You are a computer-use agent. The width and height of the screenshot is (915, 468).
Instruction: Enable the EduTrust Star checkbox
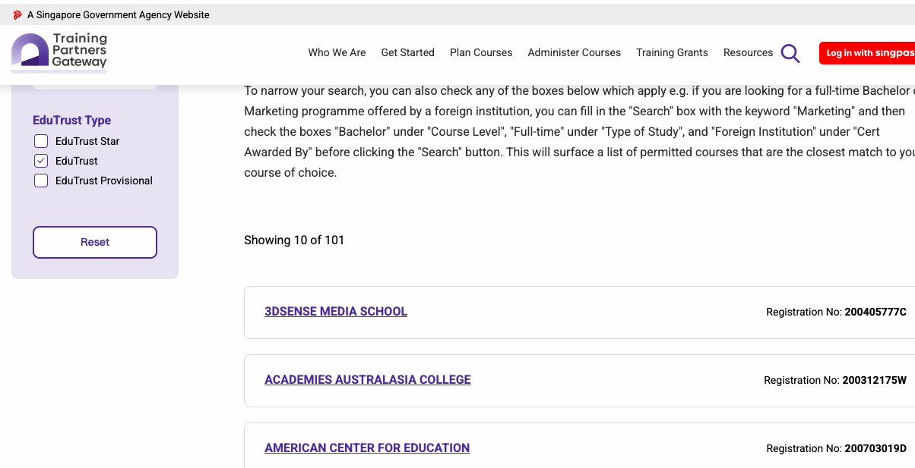40,141
